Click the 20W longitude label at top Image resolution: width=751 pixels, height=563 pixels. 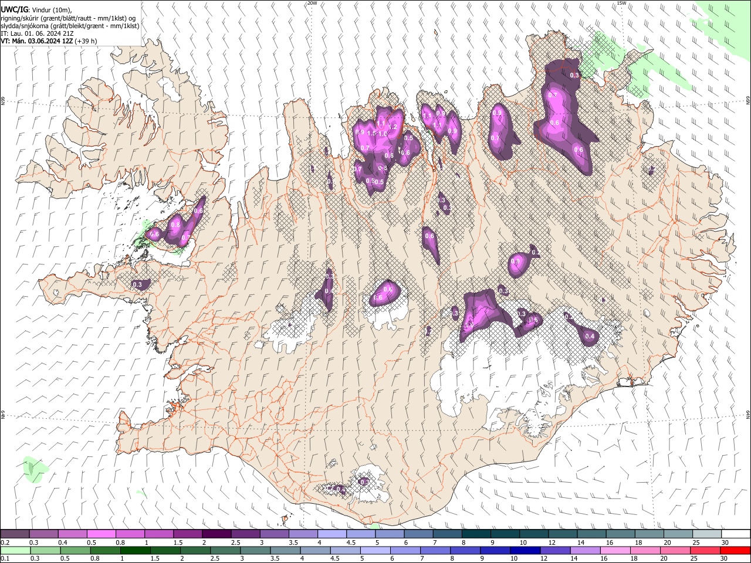coord(312,3)
